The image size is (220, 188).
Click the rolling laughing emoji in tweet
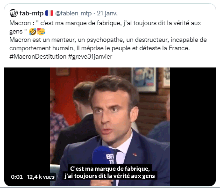pos(33,32)
